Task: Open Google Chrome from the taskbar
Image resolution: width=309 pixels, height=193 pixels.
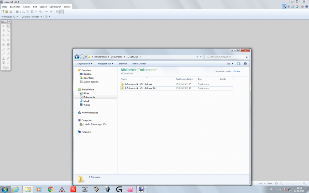Action: coord(50,189)
